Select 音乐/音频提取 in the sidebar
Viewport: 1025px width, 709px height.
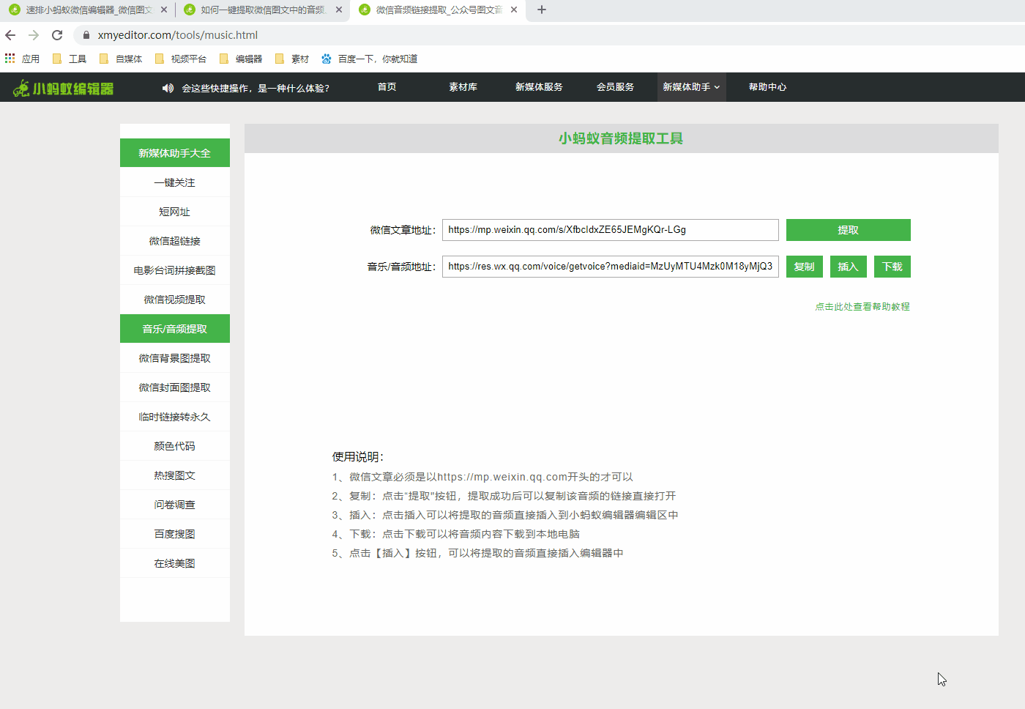coord(174,329)
